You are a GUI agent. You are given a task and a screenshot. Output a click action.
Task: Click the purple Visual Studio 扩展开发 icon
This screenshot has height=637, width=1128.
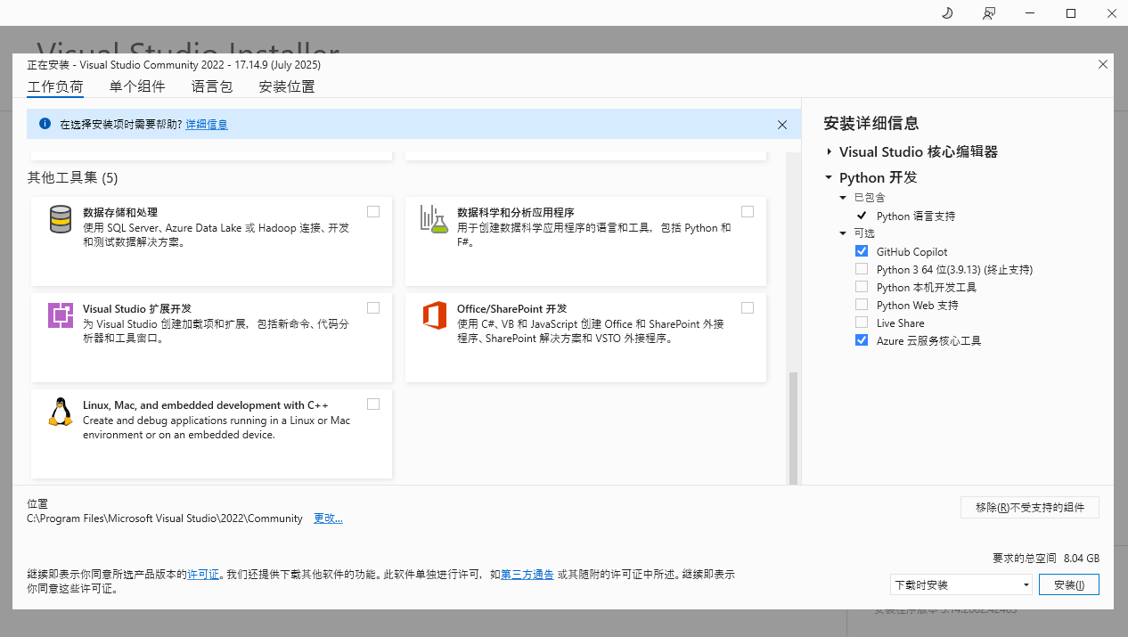(61, 315)
